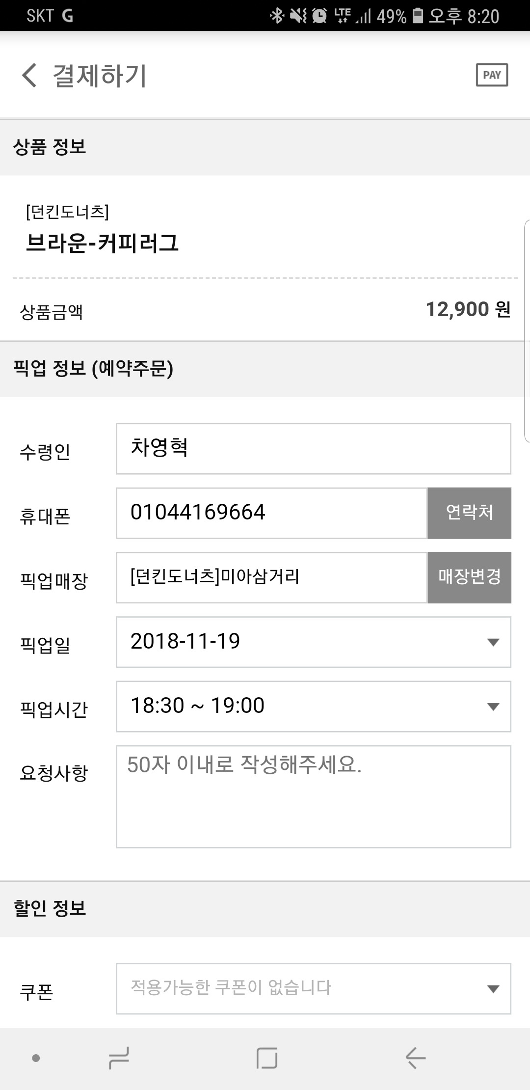Tap the navigation bar dot icon
This screenshot has height=1090, width=530.
pos(36,1058)
